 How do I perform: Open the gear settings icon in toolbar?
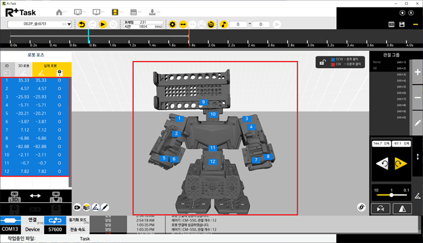[x=172, y=24]
